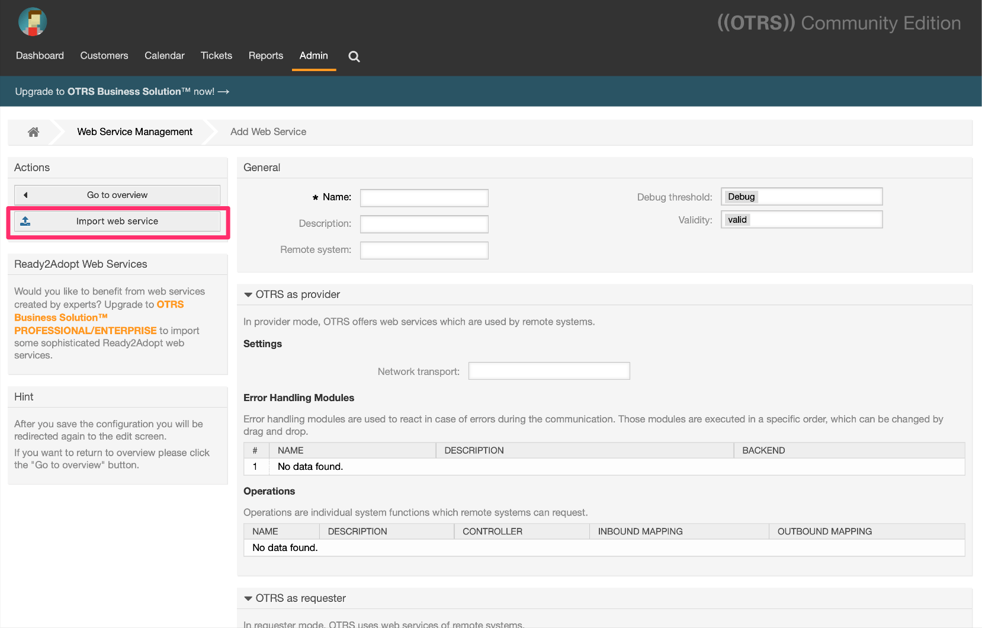Go to the Dashboard menu
This screenshot has width=982, height=628.
40,56
